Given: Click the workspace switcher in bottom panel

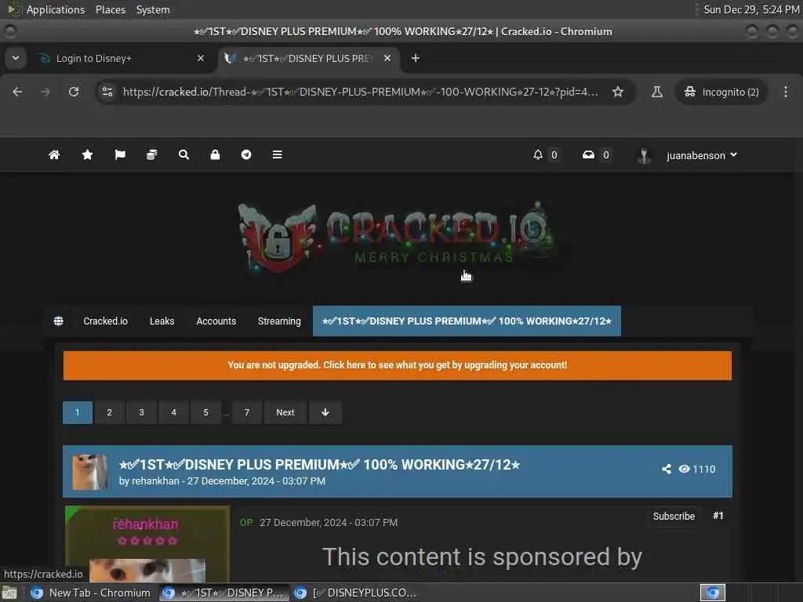Looking at the screenshot, I should 713,593.
